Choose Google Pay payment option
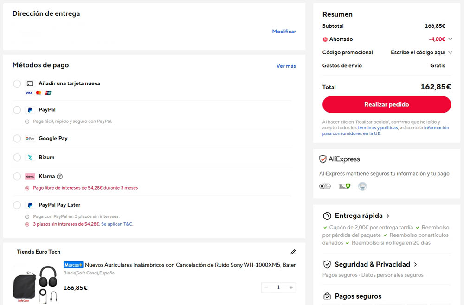This screenshot has height=305, width=464. 17,139
